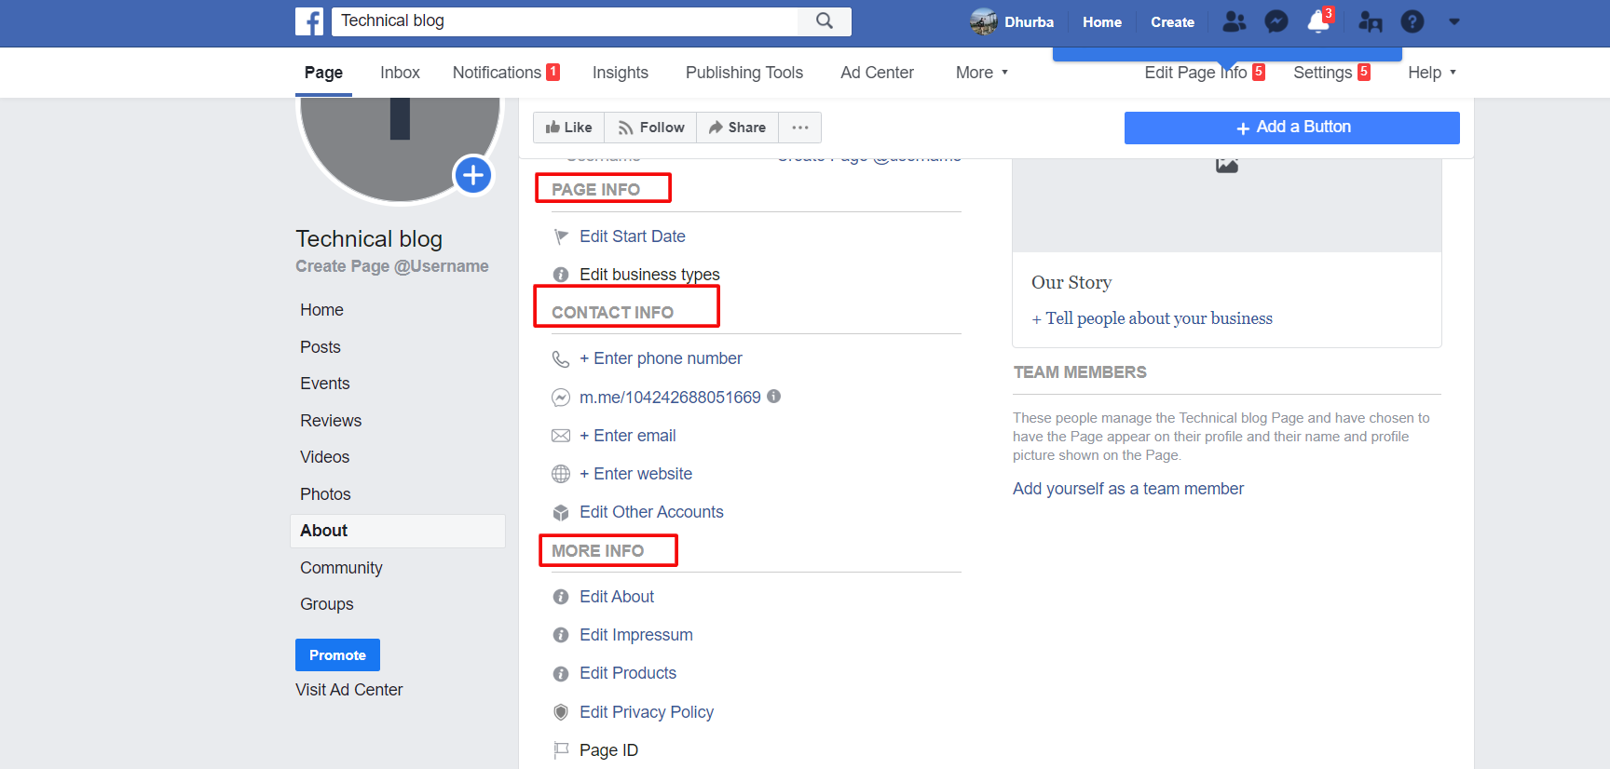Select Community in the left sidebar

341,568
